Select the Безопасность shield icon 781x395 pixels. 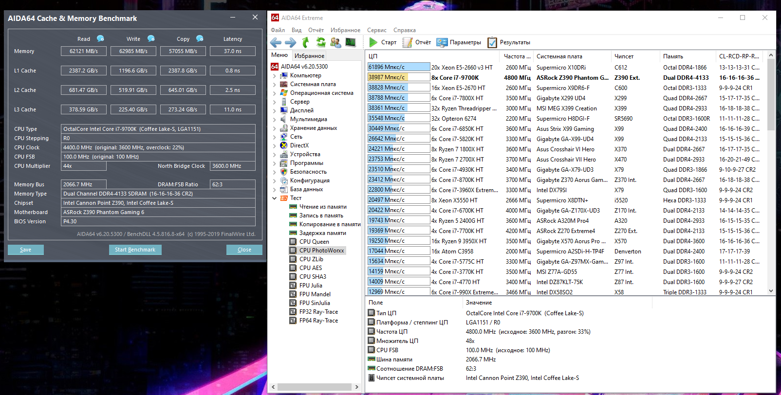pos(284,172)
